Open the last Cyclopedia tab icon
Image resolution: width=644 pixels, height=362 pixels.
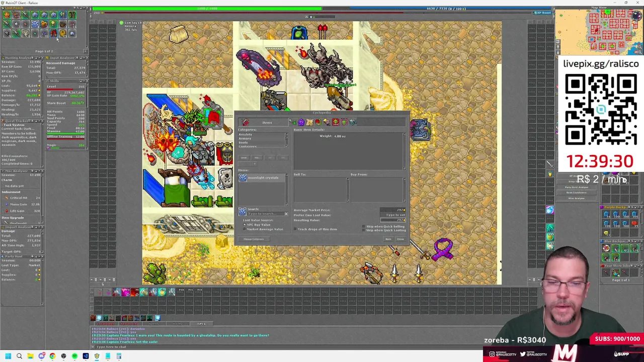[x=353, y=122]
